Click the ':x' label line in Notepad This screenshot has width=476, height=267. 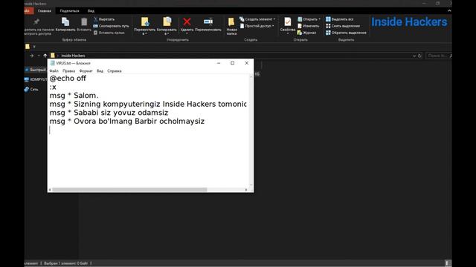(53, 88)
